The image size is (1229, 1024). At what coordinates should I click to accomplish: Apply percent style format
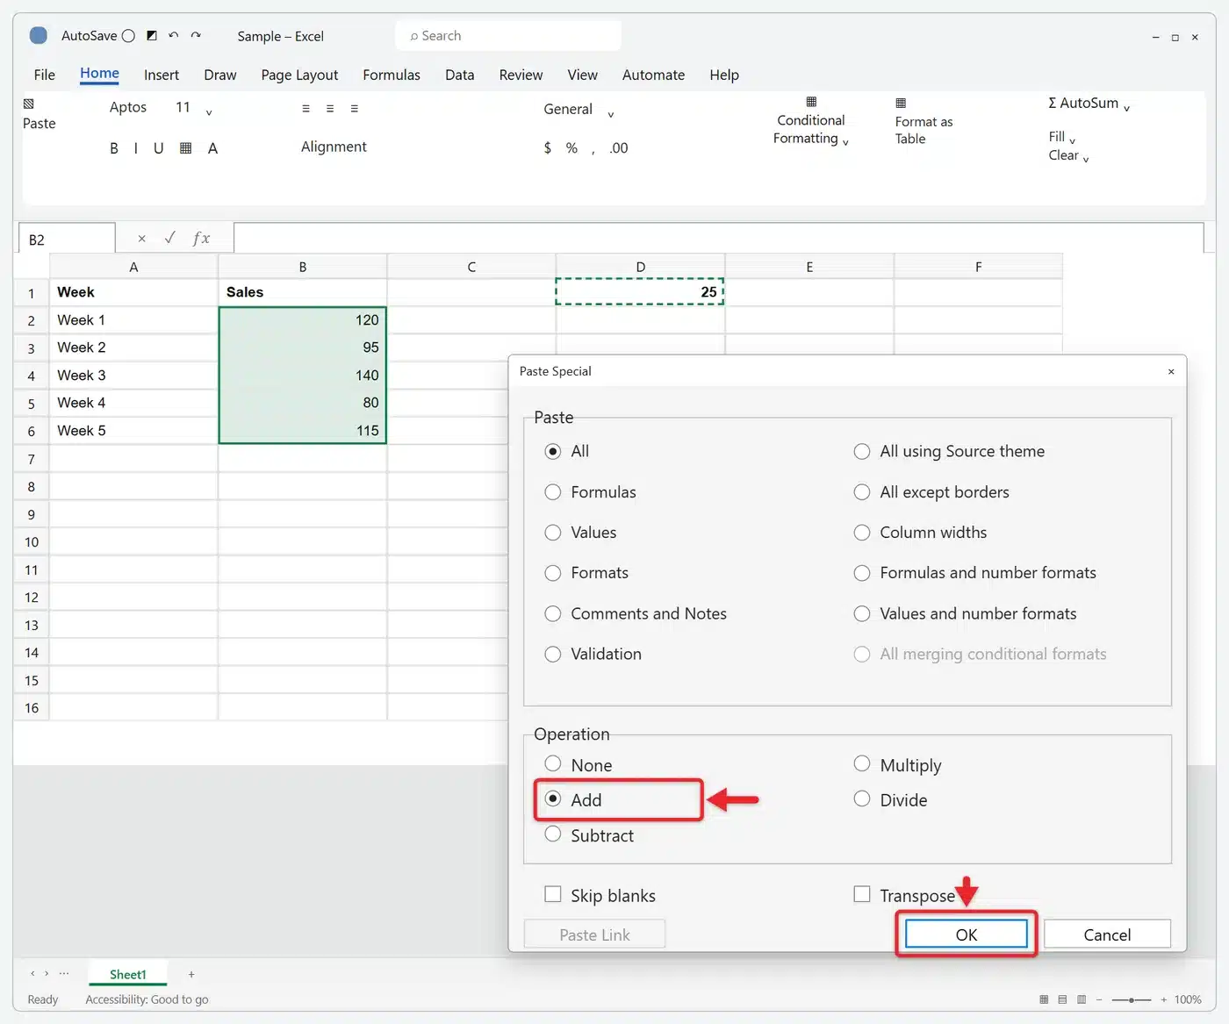pos(571,148)
